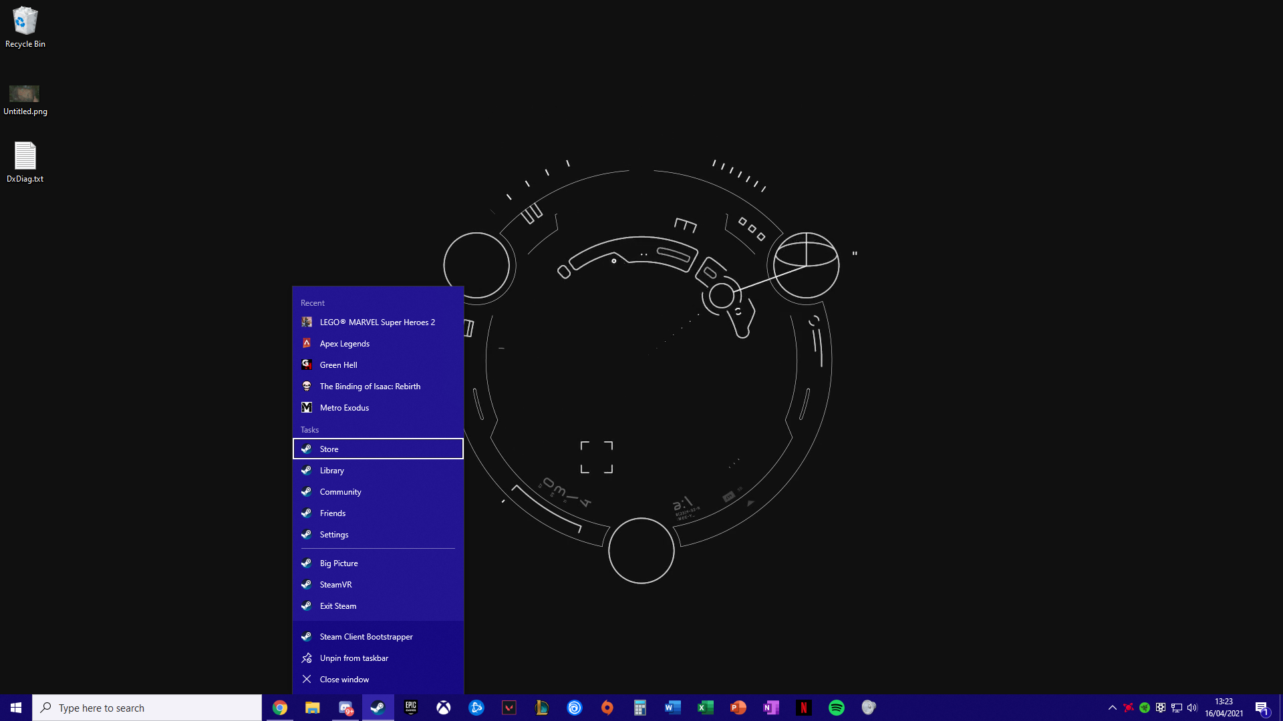This screenshot has width=1283, height=721.
Task: Launch League of Legends from the taskbar
Action: pyautogui.click(x=542, y=708)
